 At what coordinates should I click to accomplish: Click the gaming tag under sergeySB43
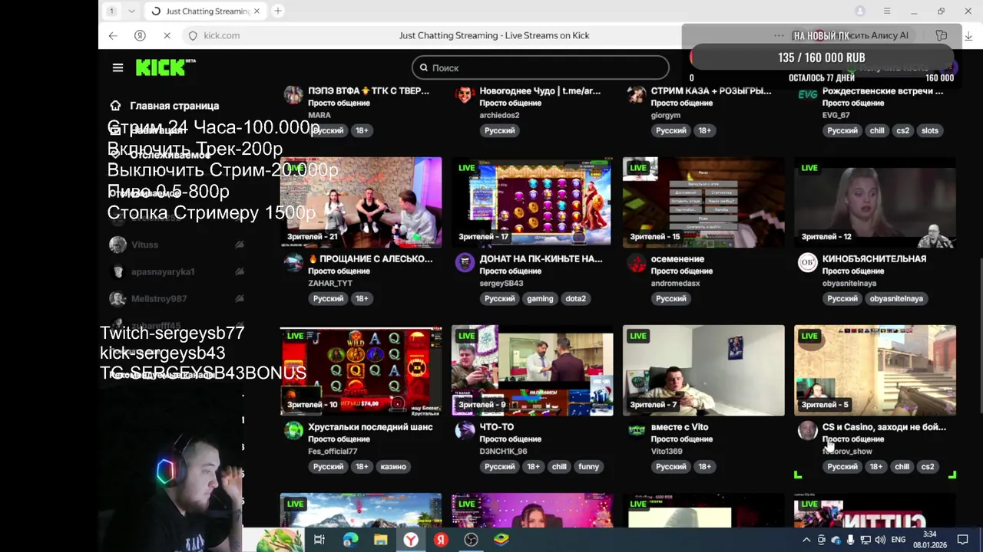tap(540, 298)
